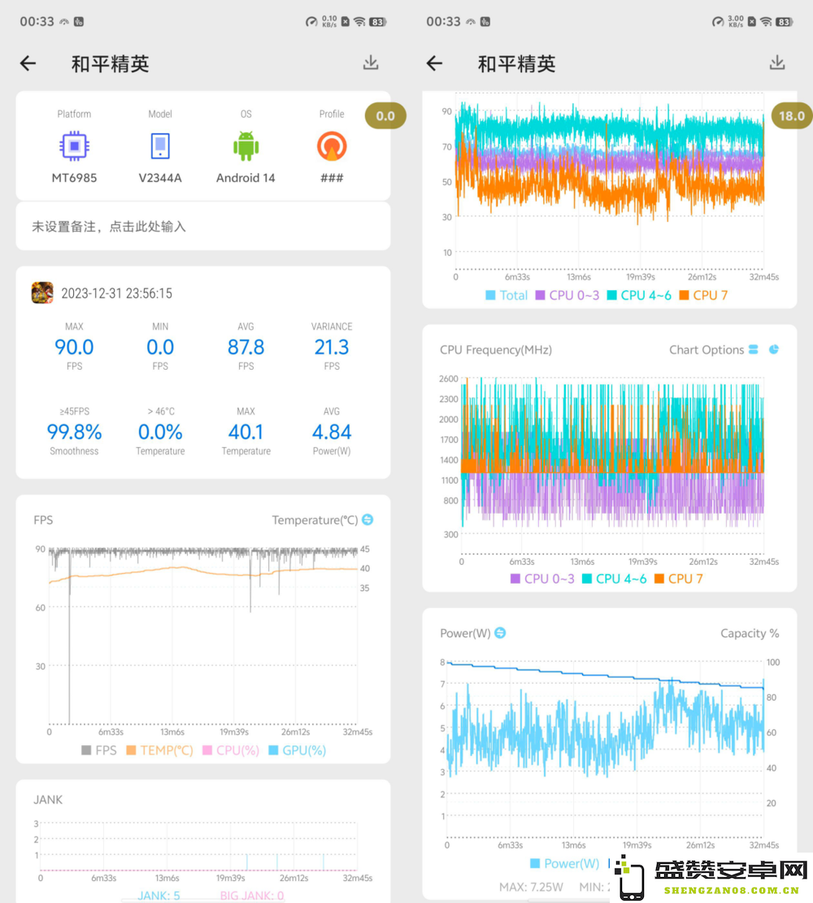Viewport: 813px width, 903px height.
Task: Tap the right status bar battery 83 icon
Action: point(784,22)
